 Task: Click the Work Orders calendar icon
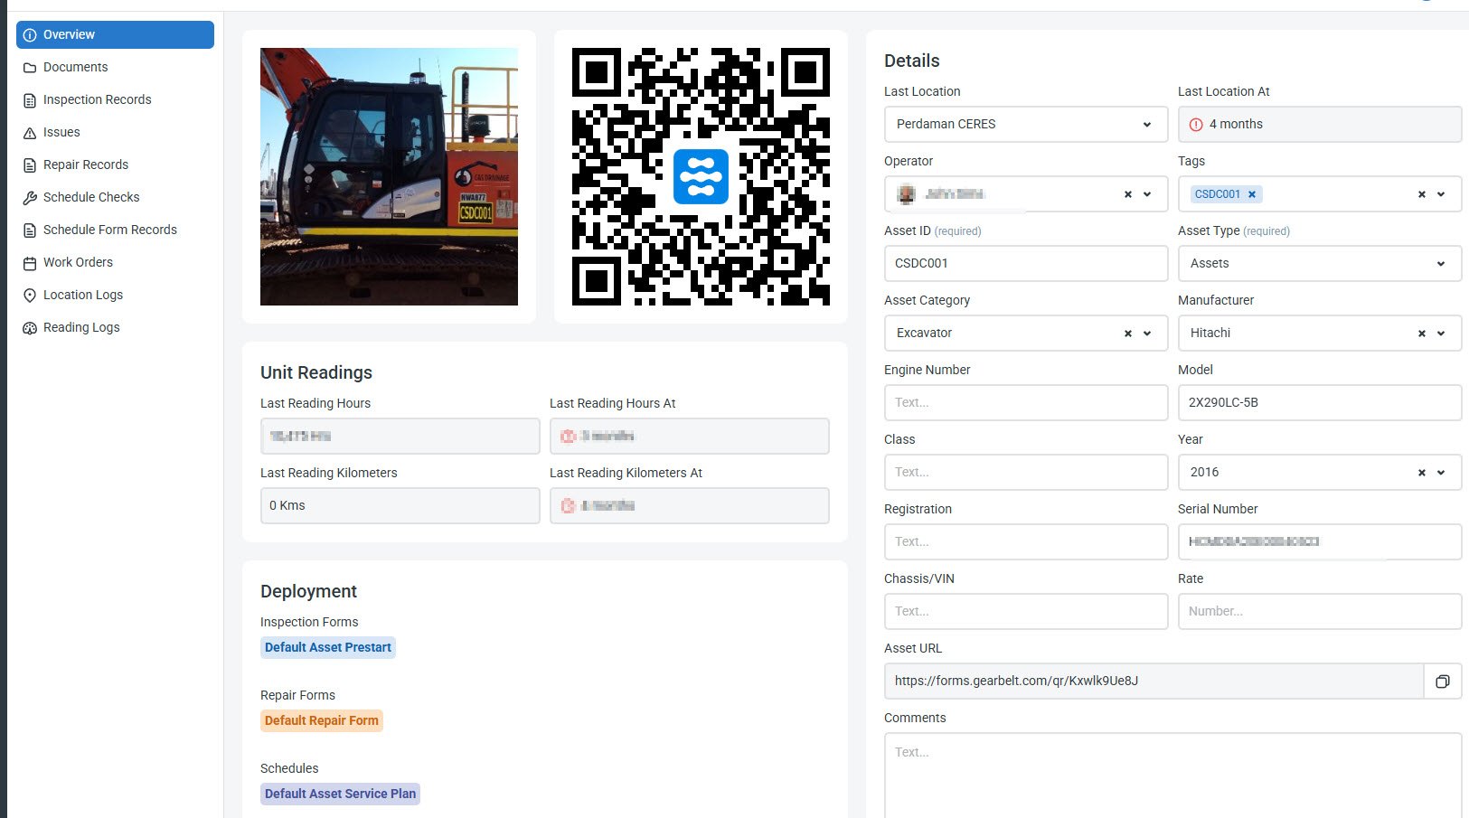pos(30,263)
